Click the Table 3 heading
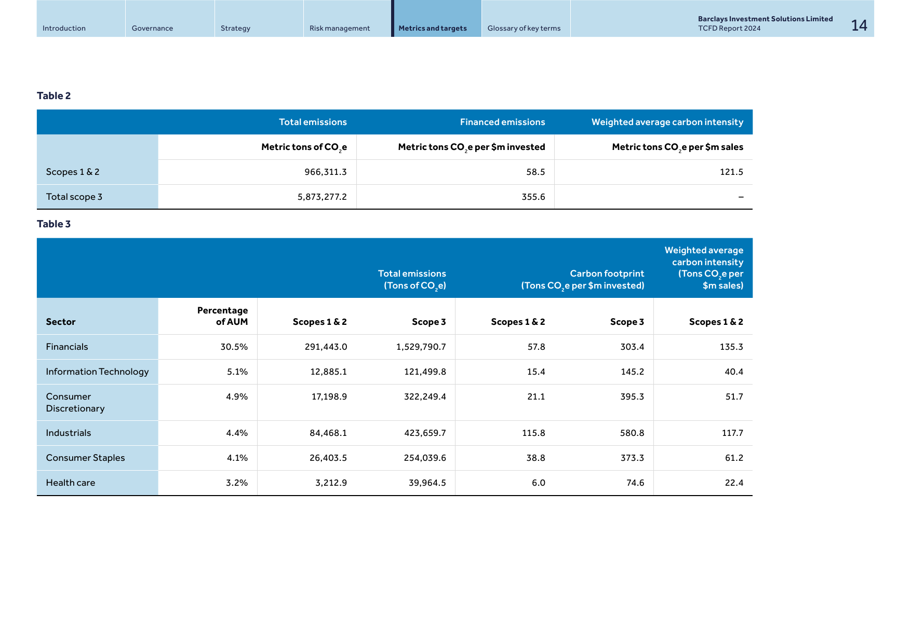This screenshot has height=644, width=911. pos(53,224)
